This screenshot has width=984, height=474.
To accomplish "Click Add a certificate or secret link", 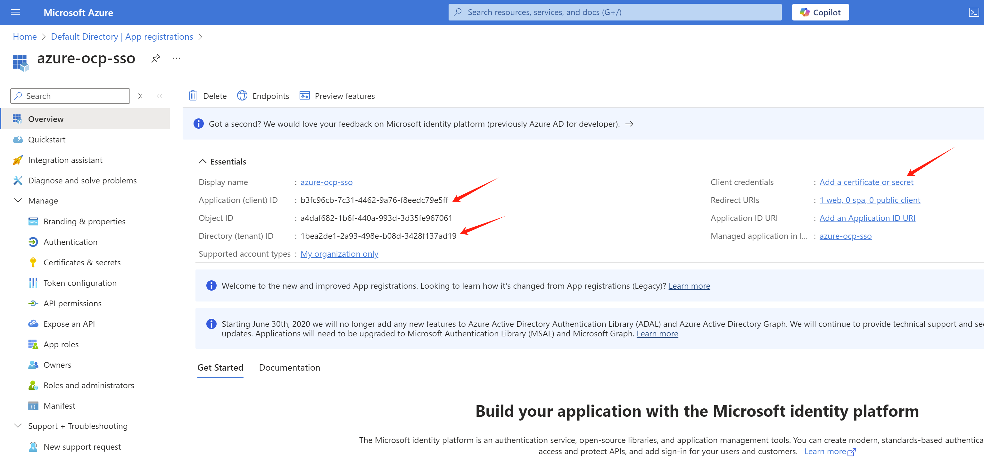I will click(x=866, y=182).
